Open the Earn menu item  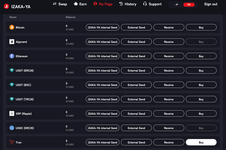tap(80, 4)
